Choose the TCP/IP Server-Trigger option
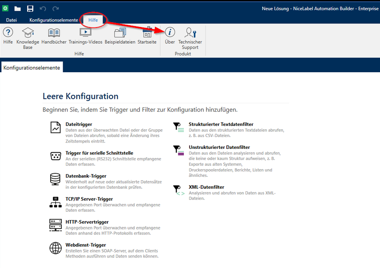Viewport: 380px width, 268px height. pyautogui.click(x=89, y=199)
